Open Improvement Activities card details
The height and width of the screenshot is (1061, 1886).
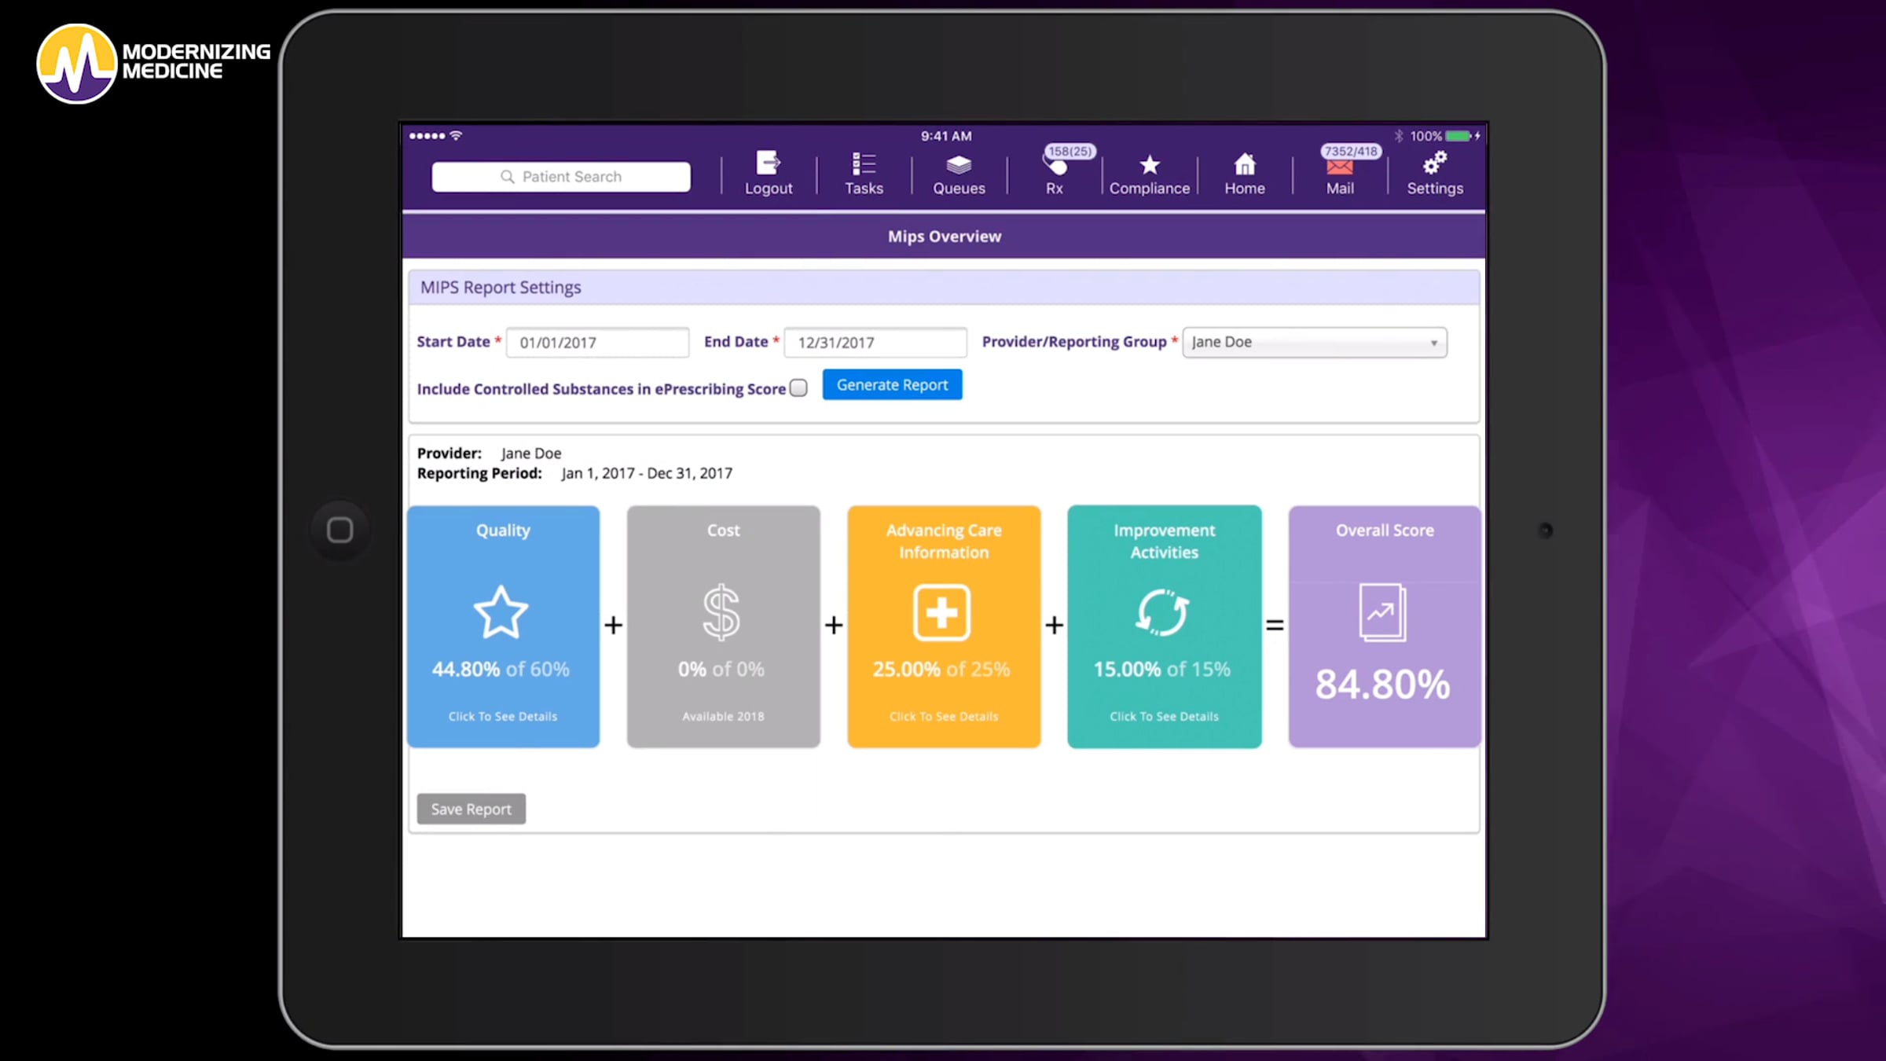pos(1164,716)
